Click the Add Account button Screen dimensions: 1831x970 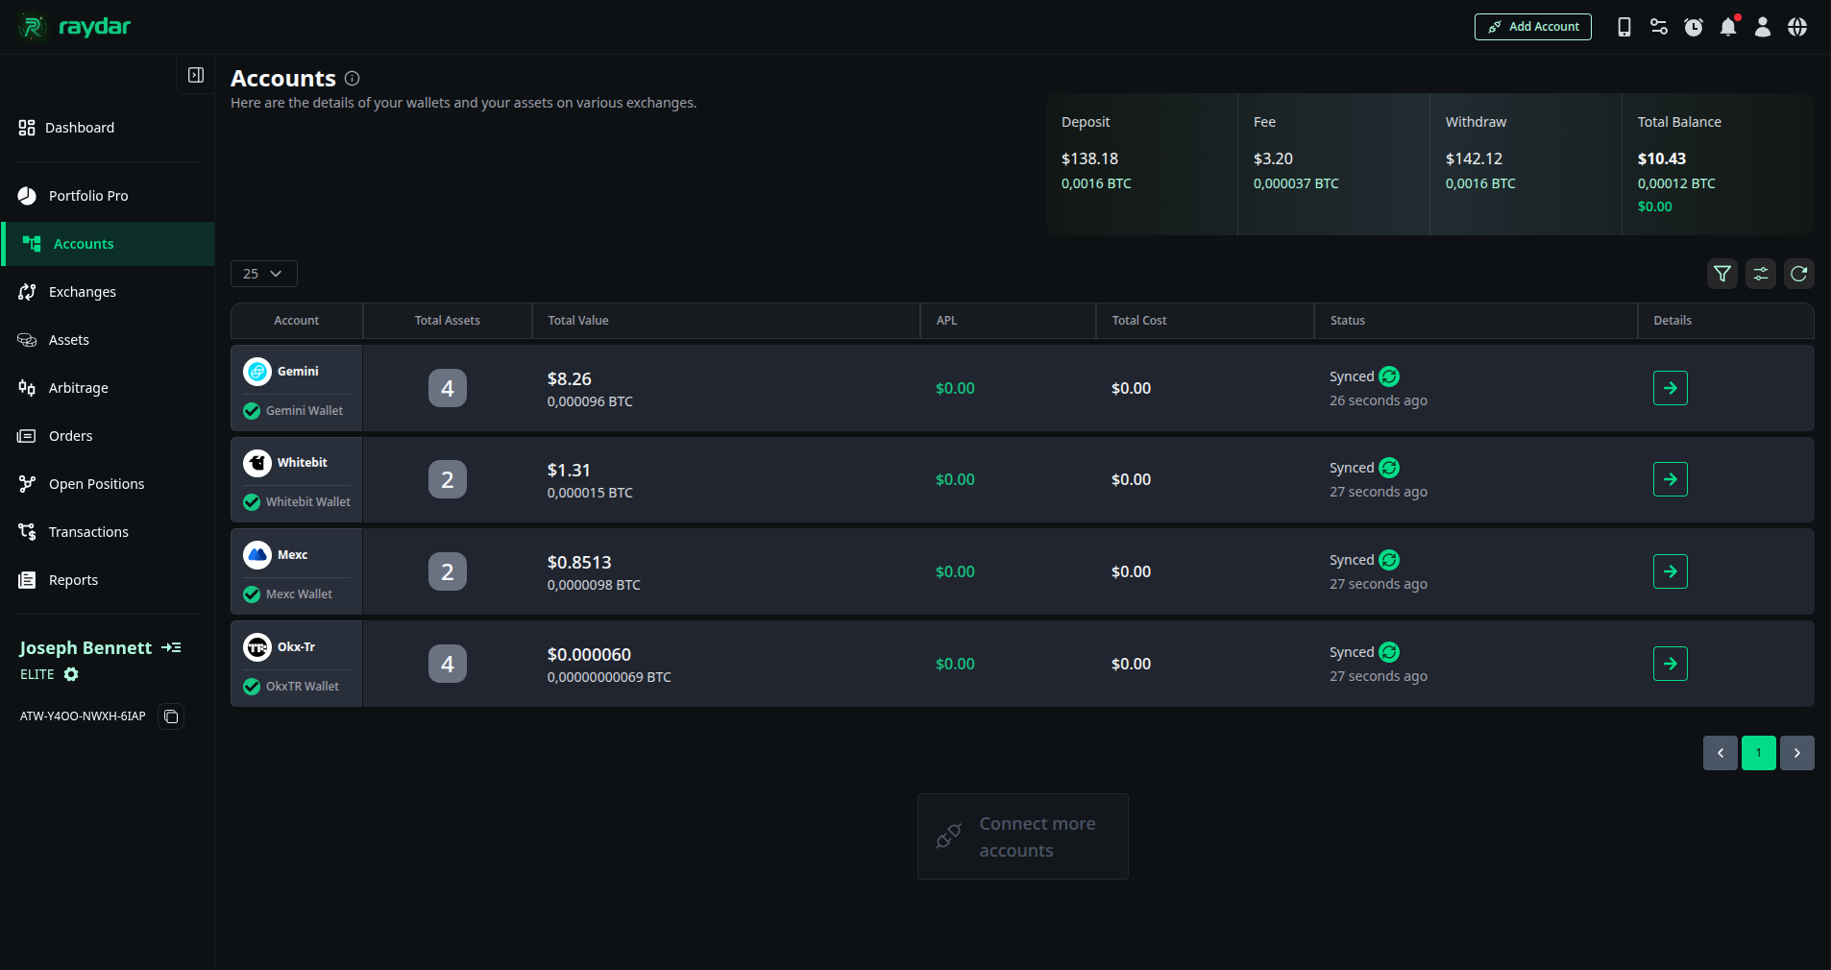click(1532, 26)
